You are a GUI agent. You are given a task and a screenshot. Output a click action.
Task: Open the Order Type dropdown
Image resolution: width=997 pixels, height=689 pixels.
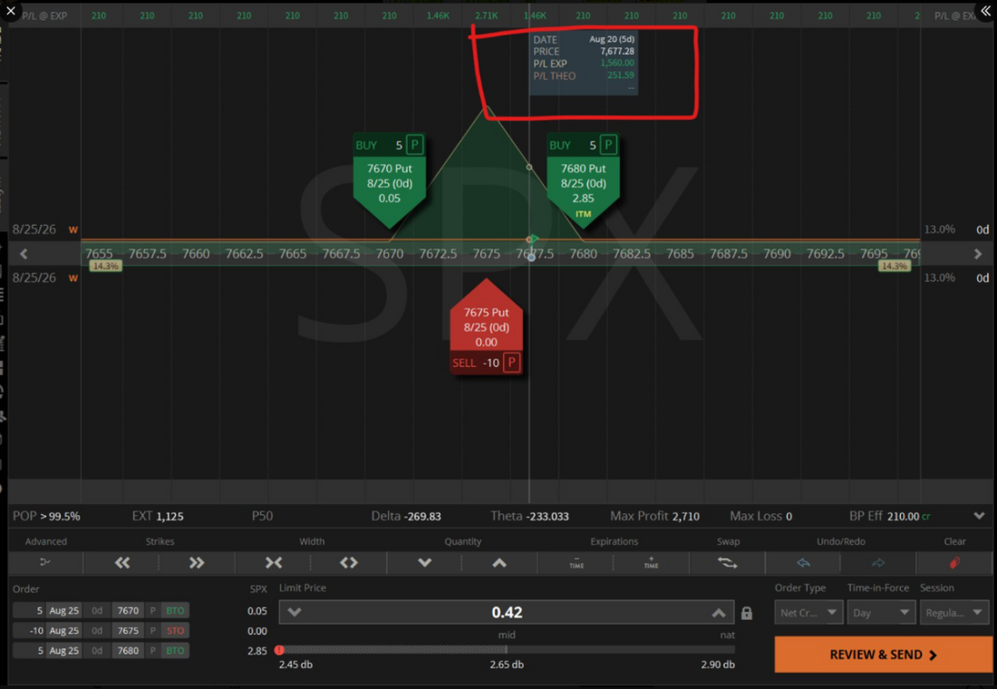click(808, 612)
